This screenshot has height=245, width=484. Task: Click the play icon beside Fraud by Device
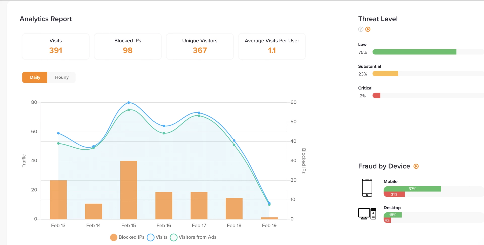pyautogui.click(x=416, y=166)
